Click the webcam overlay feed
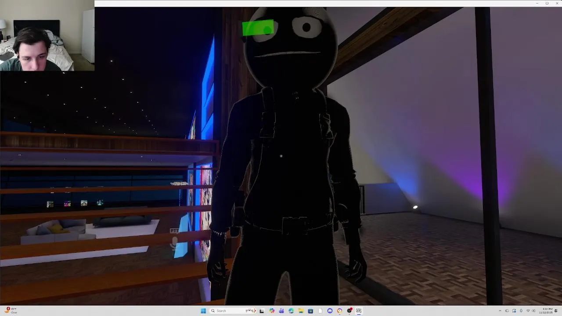 (x=47, y=36)
